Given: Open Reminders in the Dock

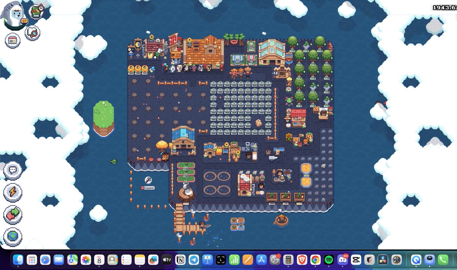Looking at the screenshot, I should click(126, 260).
